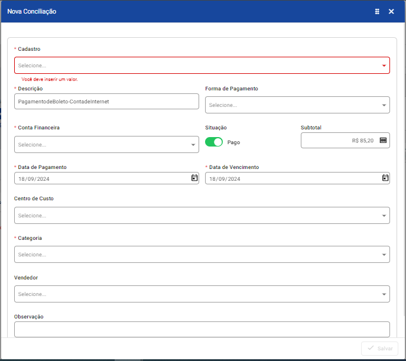Viewport: 406px width, 361px height.
Task: Expand the Vendedor dropdown
Action: tap(202, 294)
